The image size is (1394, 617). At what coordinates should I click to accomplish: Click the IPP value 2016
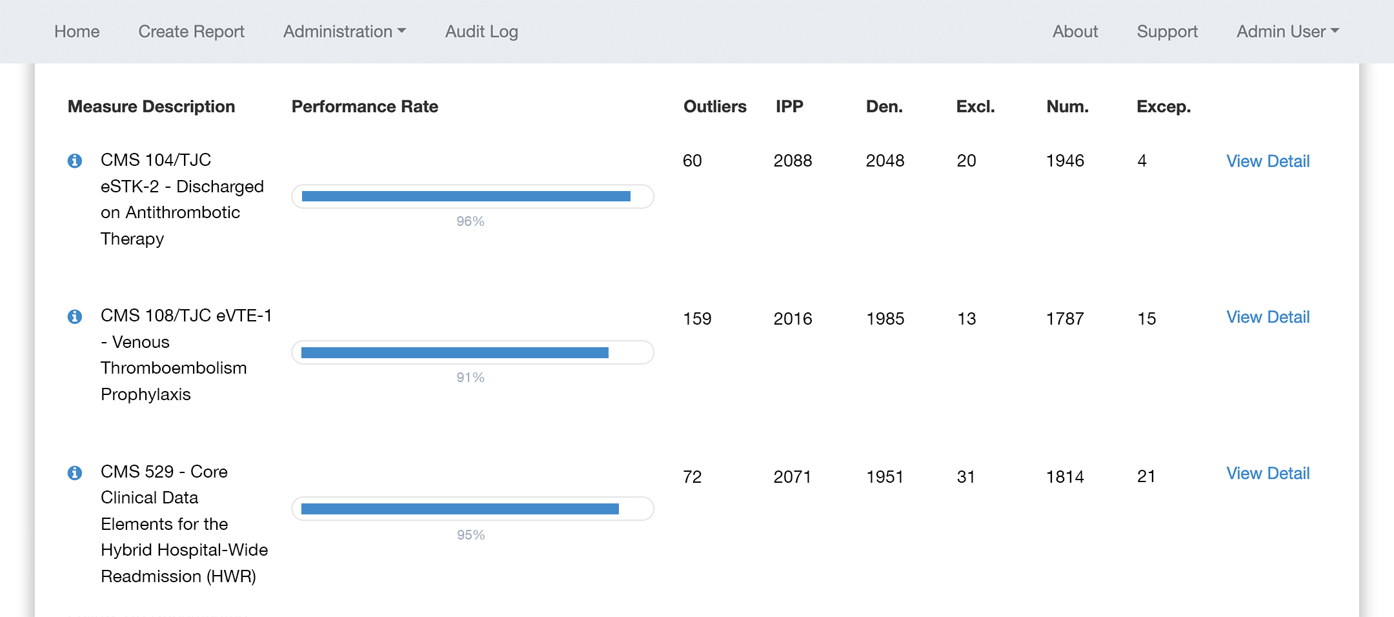point(793,319)
